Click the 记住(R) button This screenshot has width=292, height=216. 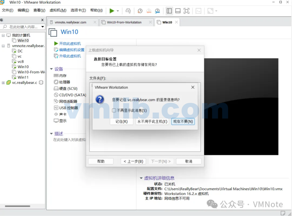(x=121, y=121)
